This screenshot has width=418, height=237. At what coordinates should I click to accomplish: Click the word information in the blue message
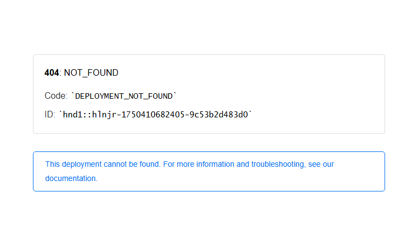[215, 164]
